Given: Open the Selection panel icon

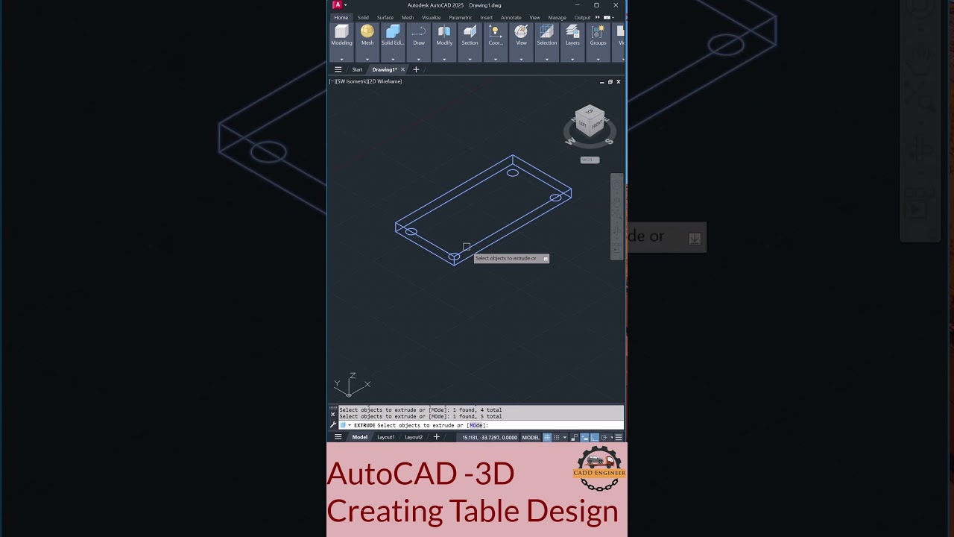Looking at the screenshot, I should coord(547,31).
